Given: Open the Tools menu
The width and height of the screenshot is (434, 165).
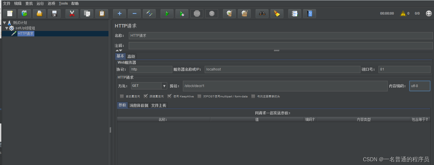Looking at the screenshot, I should tap(63, 3).
